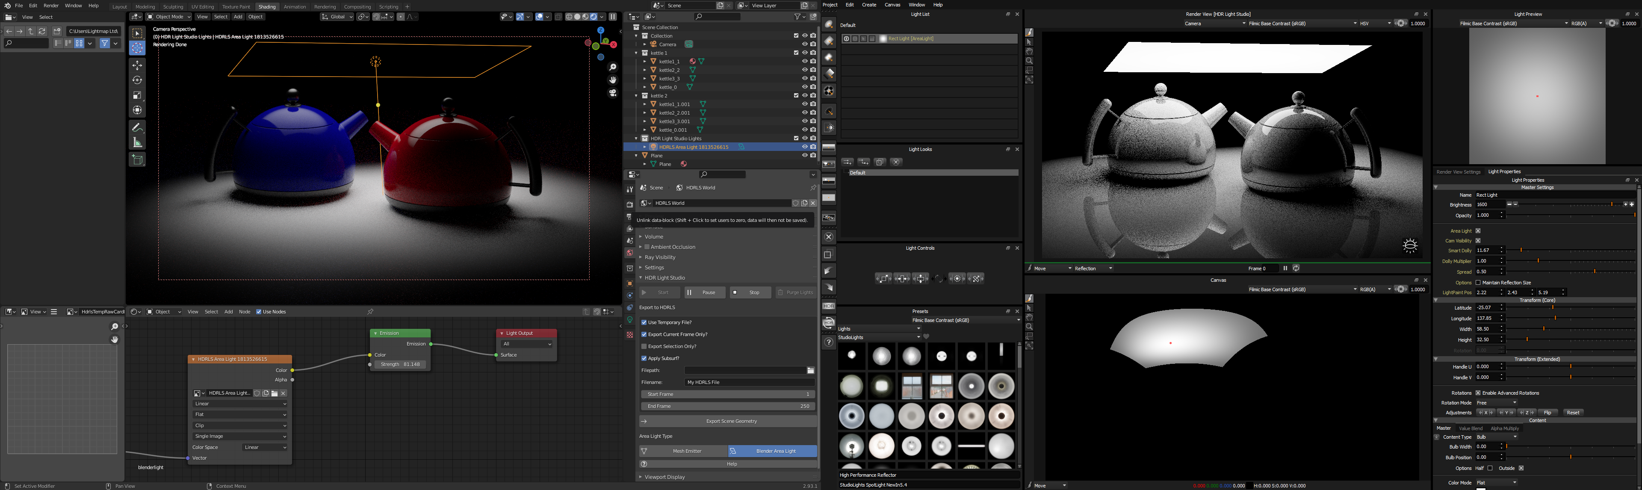Switch to the Compositing workspace tab
The height and width of the screenshot is (490, 1642).
[x=357, y=7]
